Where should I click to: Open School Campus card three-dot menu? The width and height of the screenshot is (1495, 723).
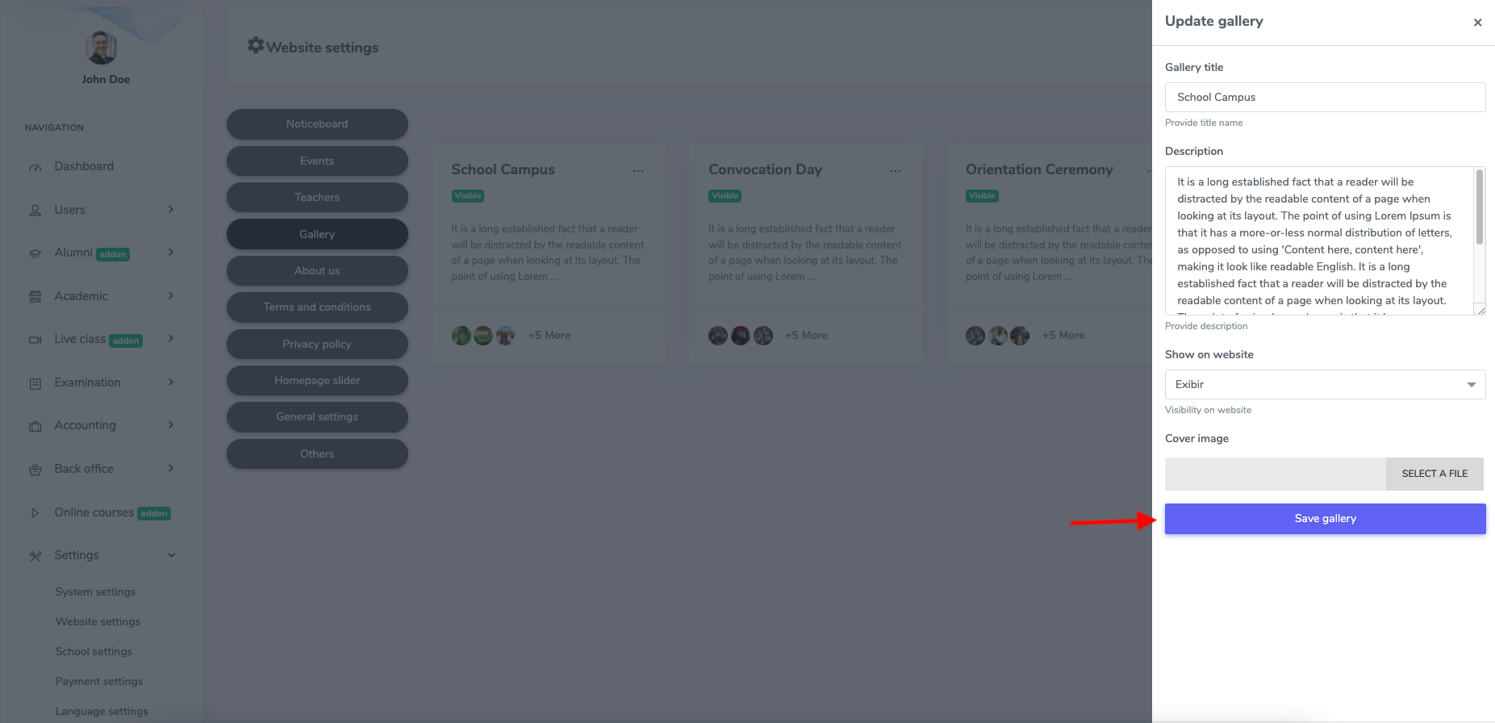coord(638,171)
